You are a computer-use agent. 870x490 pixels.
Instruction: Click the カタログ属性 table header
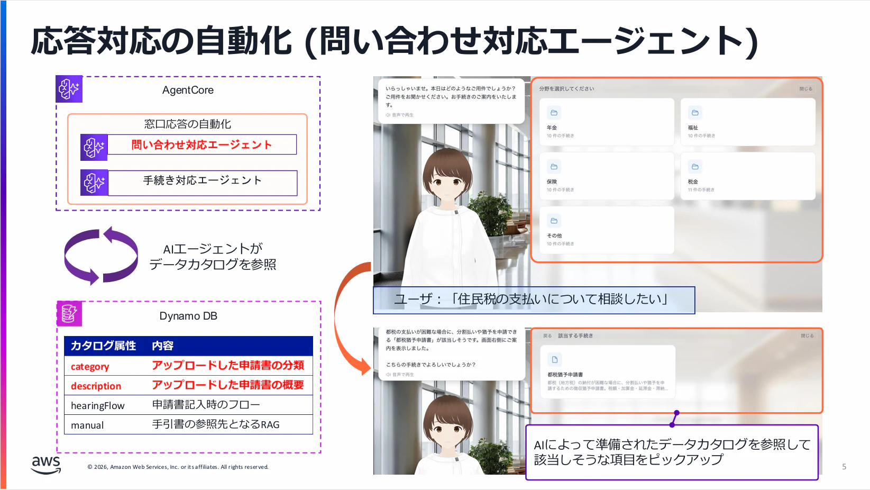coord(104,346)
